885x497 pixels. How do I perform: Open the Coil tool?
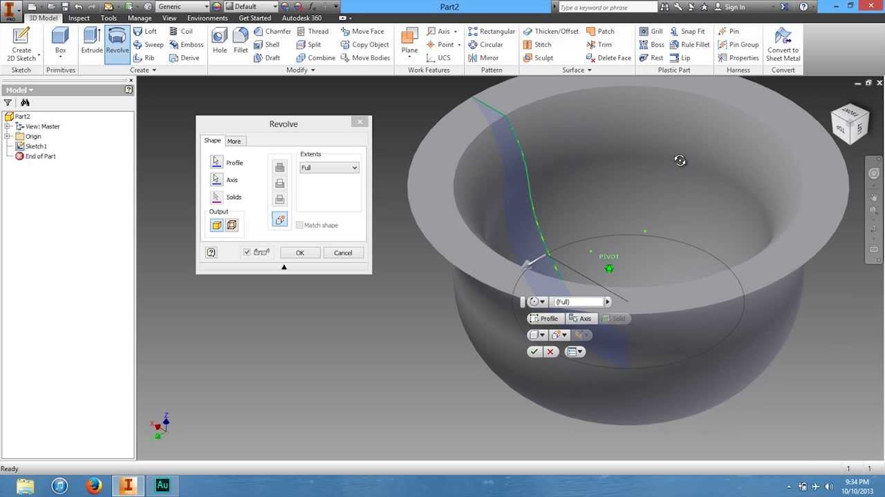point(181,31)
